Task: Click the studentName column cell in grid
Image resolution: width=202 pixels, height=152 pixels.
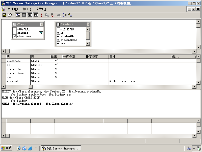Action: coord(18,73)
